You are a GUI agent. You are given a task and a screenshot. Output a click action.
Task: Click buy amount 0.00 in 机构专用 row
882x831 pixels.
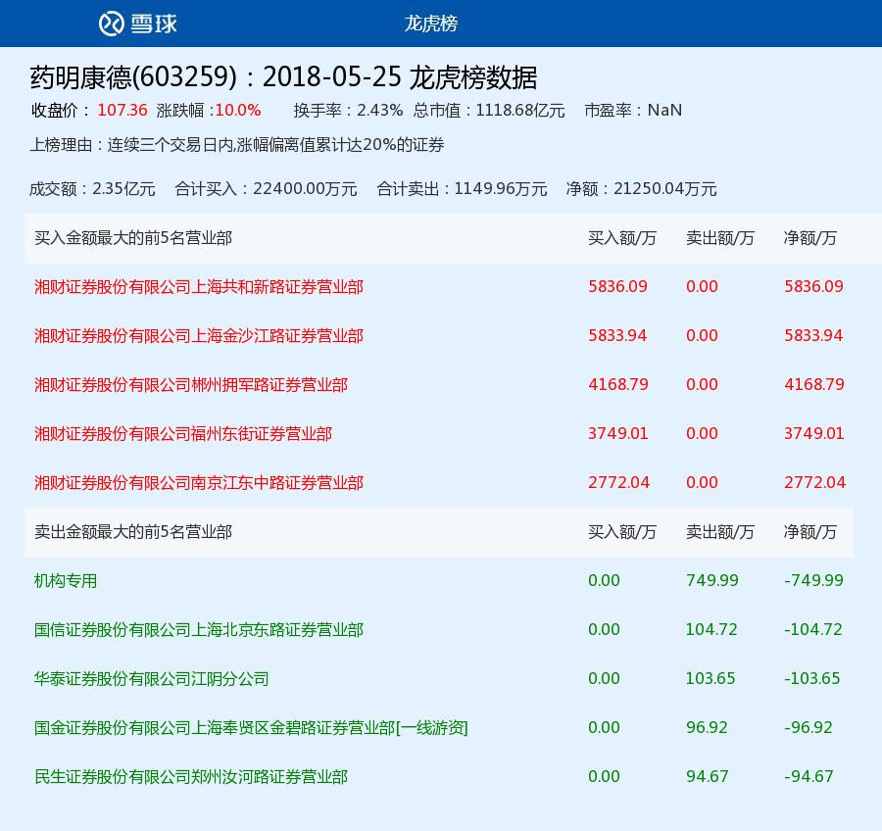coord(604,580)
